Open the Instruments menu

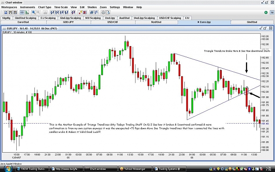click(x=28, y=7)
